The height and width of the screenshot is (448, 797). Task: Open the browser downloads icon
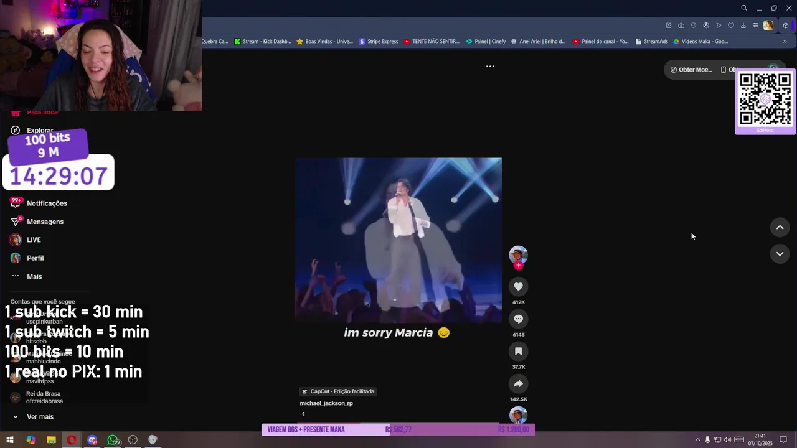743,26
